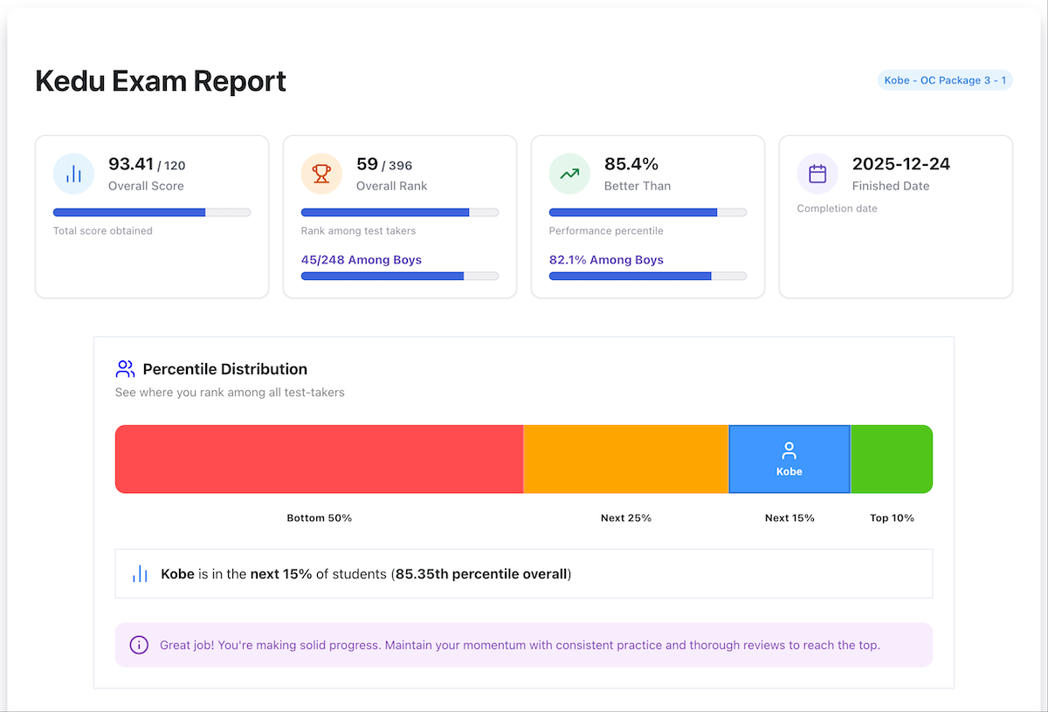Click the trending-up arrow icon for Better Than
The image size is (1048, 712).
[569, 174]
